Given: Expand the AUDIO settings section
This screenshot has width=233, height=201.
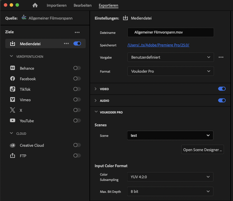Looking at the screenshot, I should pyautogui.click(x=96, y=100).
